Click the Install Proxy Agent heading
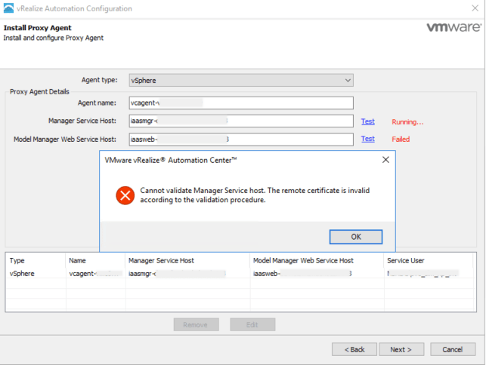The height and width of the screenshot is (365, 486). [x=38, y=28]
